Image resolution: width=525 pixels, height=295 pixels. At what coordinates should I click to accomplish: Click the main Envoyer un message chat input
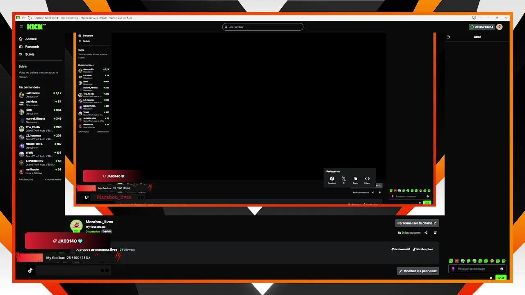477,269
